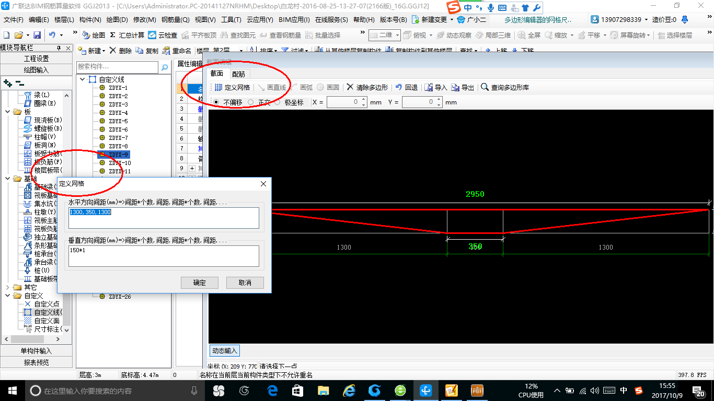Open Edge browser from taskbar

pos(272,390)
